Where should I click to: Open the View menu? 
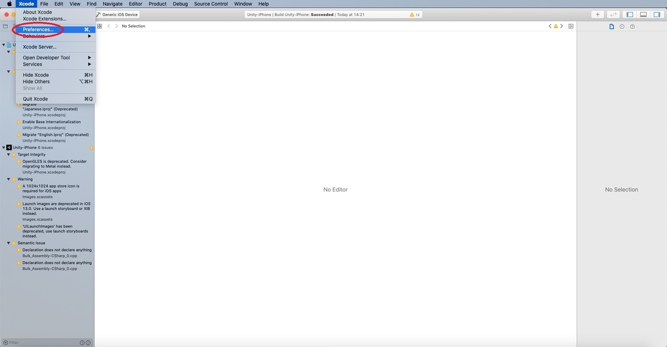click(x=75, y=4)
